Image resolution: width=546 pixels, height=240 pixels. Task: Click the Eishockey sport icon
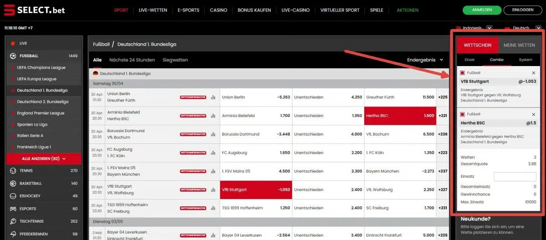(13, 196)
